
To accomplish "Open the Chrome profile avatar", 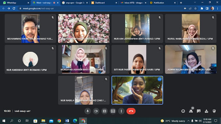I will 212,8.
